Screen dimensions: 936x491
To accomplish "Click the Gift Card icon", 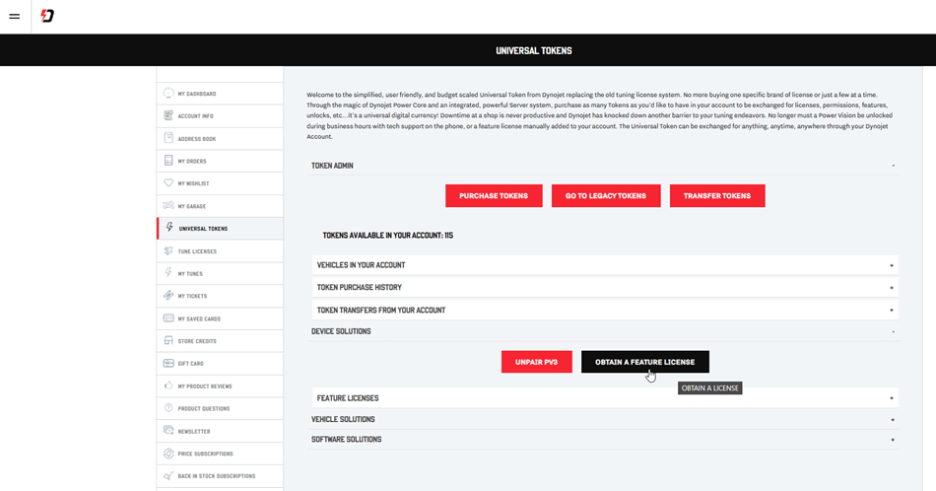I will [x=168, y=363].
